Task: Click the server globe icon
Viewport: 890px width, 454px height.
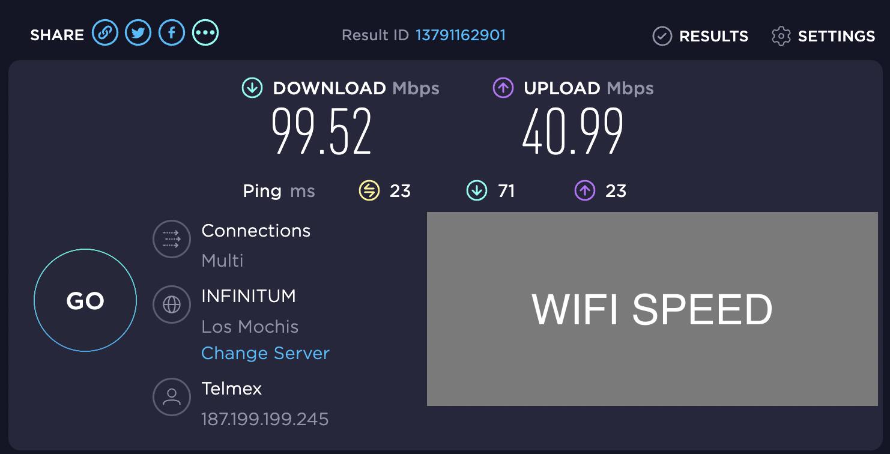Action: (x=172, y=305)
